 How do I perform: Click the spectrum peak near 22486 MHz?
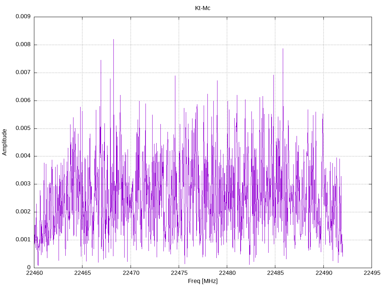[x=283, y=49]
